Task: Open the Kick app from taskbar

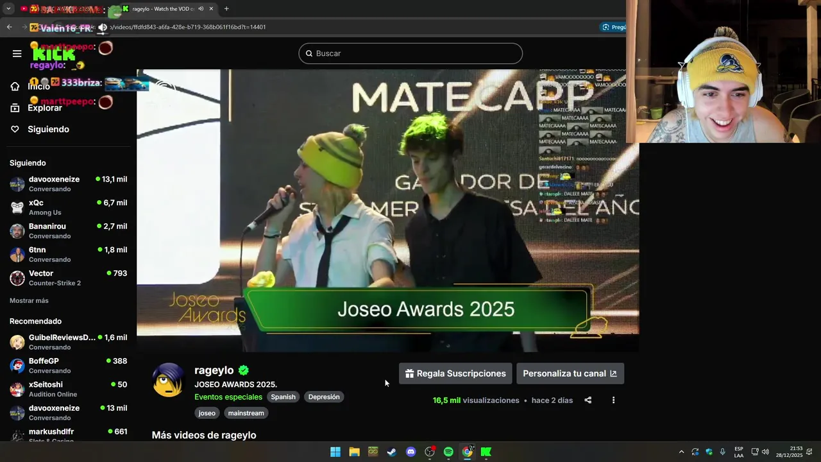Action: 486,452
